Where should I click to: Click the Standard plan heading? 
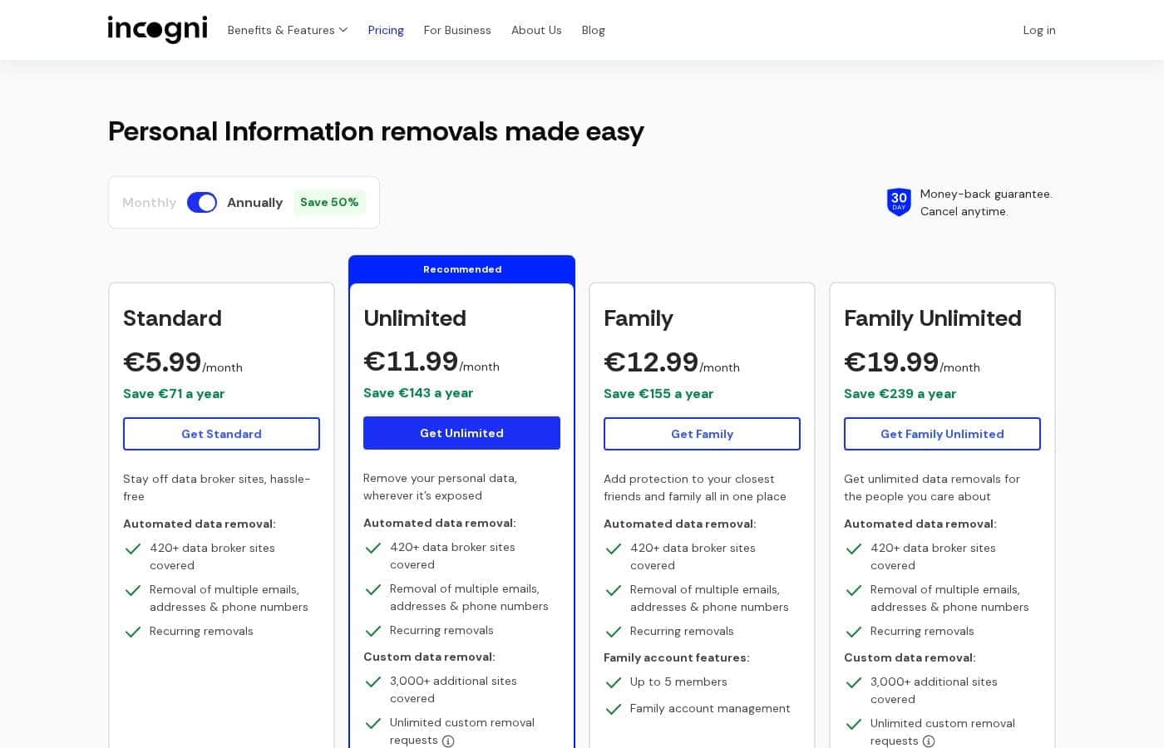click(172, 318)
